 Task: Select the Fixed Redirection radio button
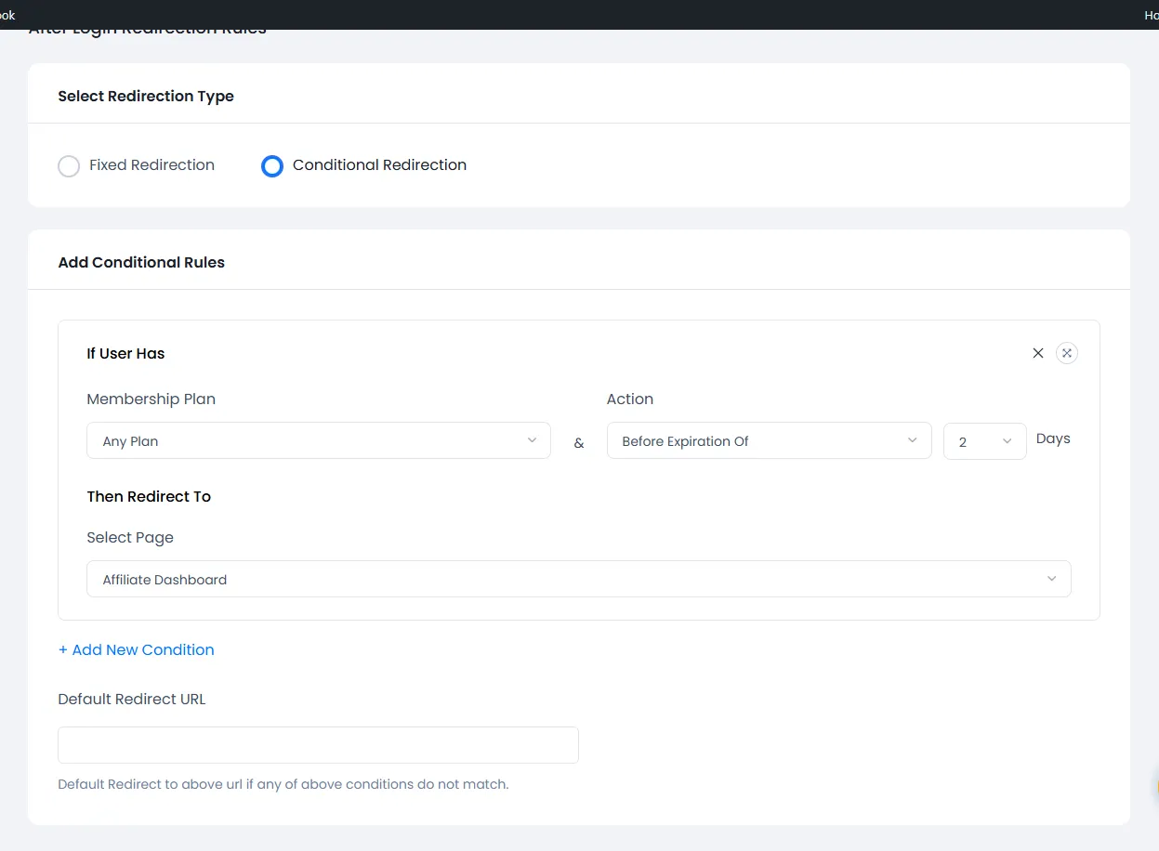point(69,166)
